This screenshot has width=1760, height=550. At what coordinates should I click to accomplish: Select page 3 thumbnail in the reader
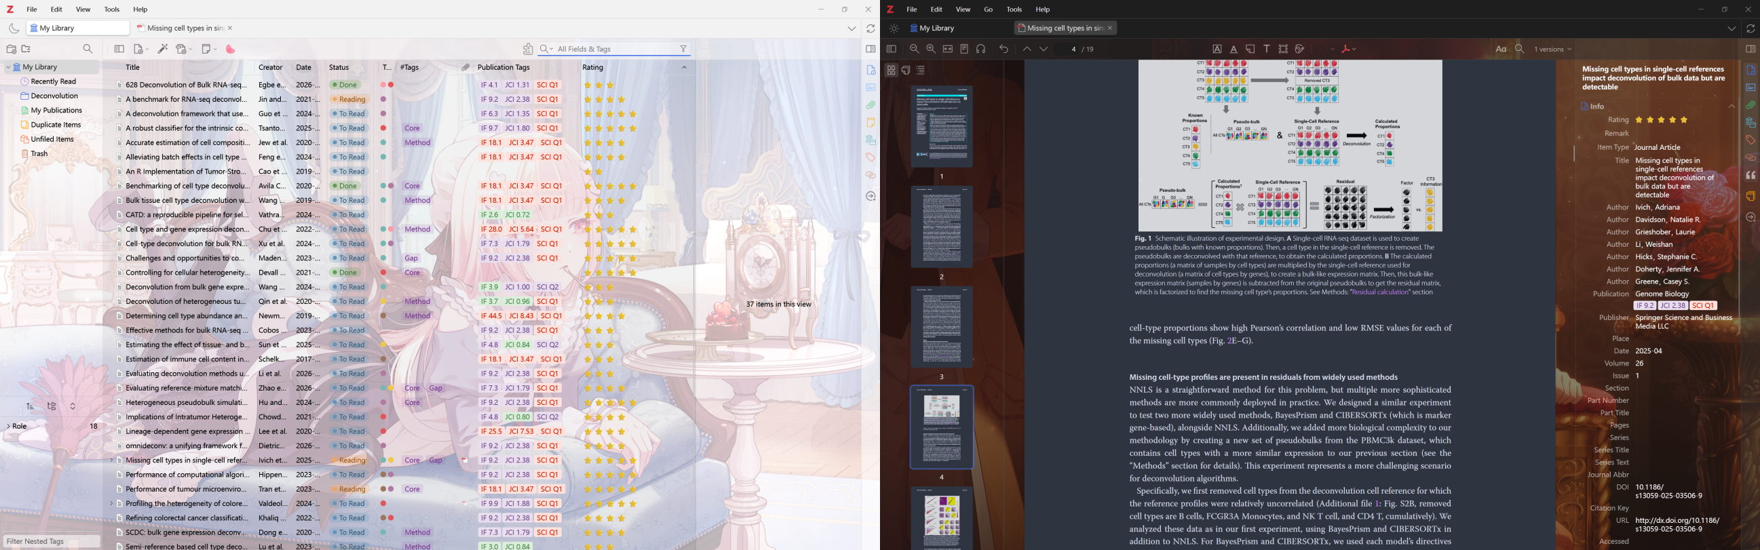[942, 328]
